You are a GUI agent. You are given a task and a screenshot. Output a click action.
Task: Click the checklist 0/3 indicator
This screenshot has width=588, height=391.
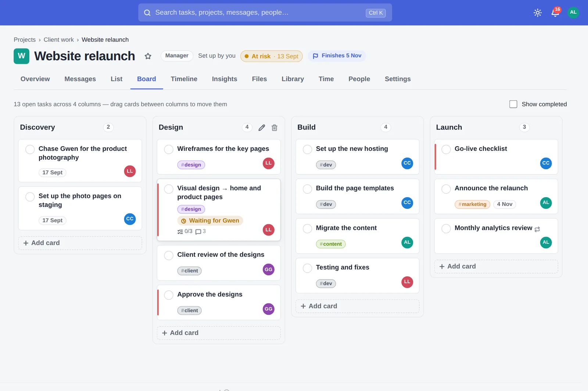click(x=185, y=231)
